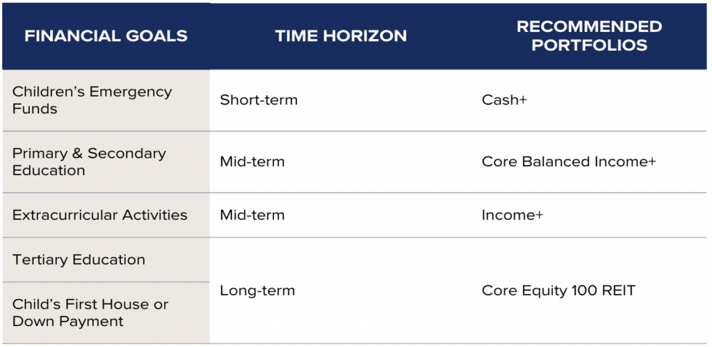Screen dimensions: 712x347
Task: Open the Income+ portfolio for Extracurricular Activities
Action: (512, 215)
